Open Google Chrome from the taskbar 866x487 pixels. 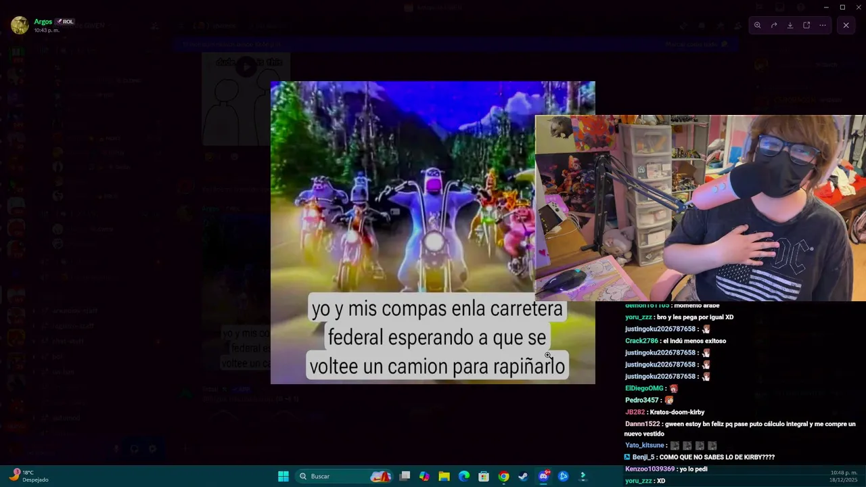[x=503, y=476]
